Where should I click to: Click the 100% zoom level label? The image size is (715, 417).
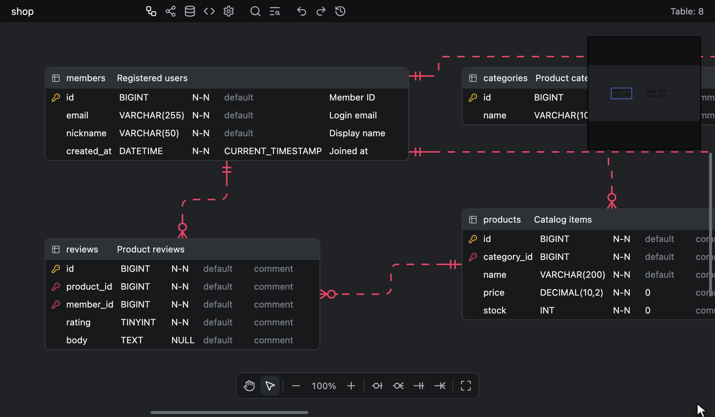coord(324,386)
